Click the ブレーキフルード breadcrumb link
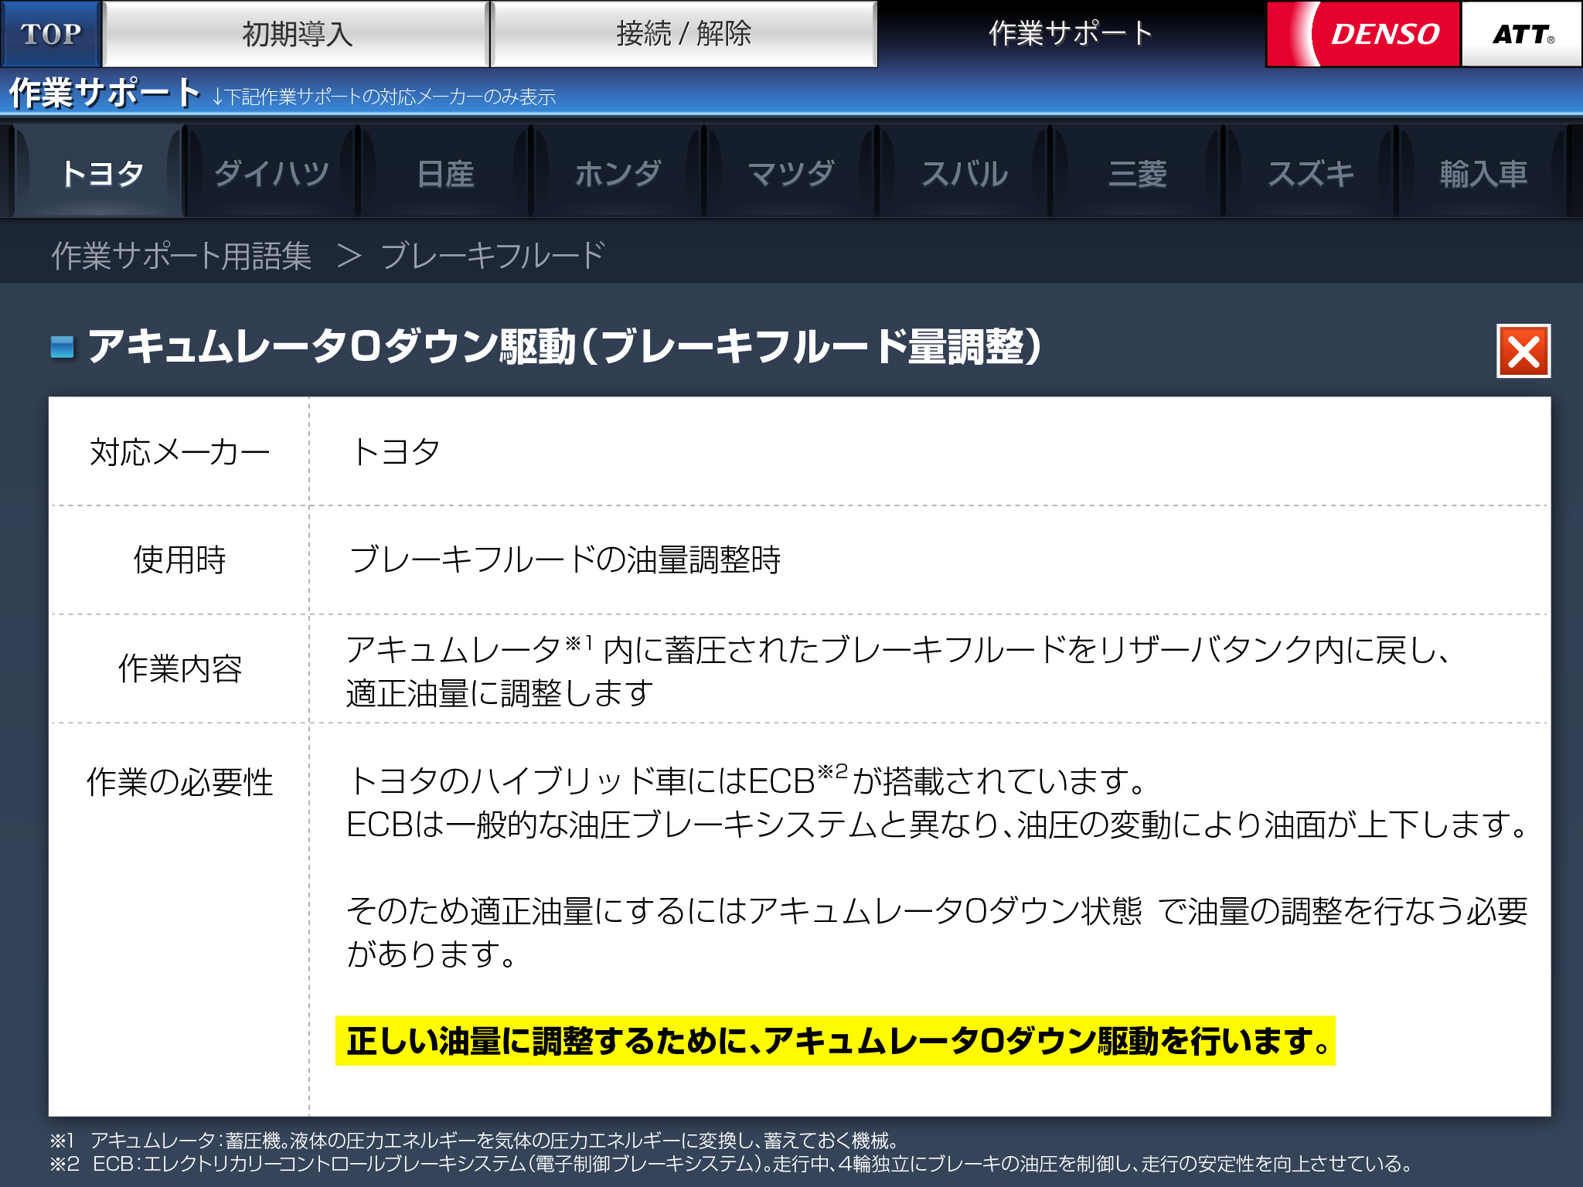The image size is (1583, 1187). point(492,256)
